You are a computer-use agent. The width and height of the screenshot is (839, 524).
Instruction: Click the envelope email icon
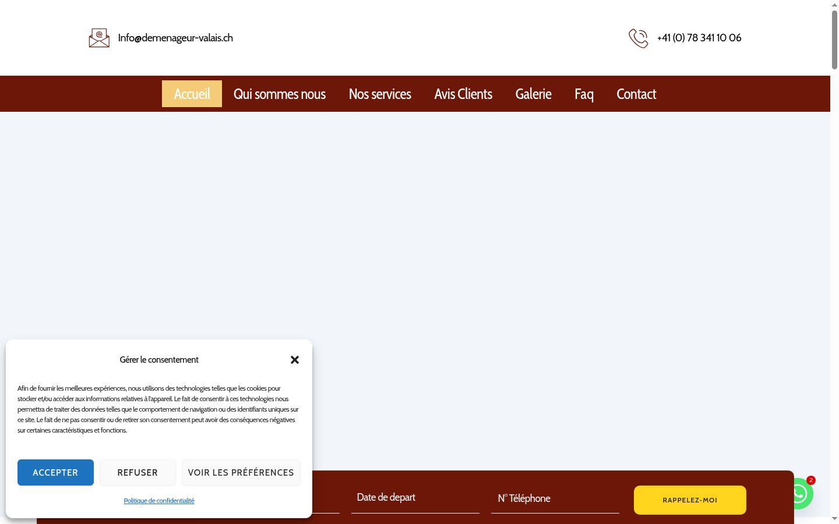(x=99, y=38)
